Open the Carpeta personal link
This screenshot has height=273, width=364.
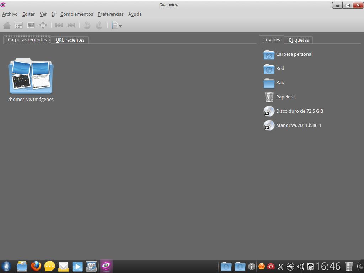[x=294, y=54]
